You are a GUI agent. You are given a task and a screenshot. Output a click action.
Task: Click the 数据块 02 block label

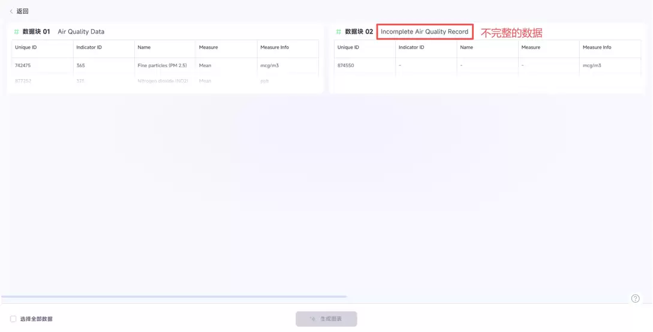359,32
